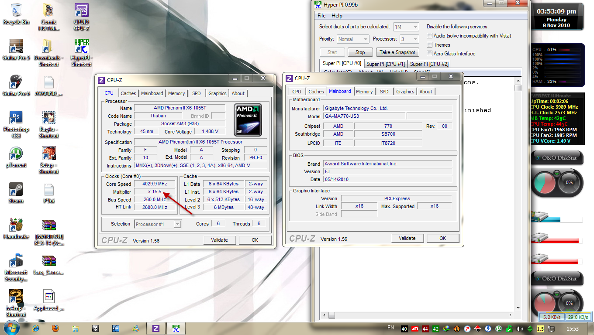
Task: Open Graphics tab in CPU-Z motherboard window
Action: tap(405, 92)
